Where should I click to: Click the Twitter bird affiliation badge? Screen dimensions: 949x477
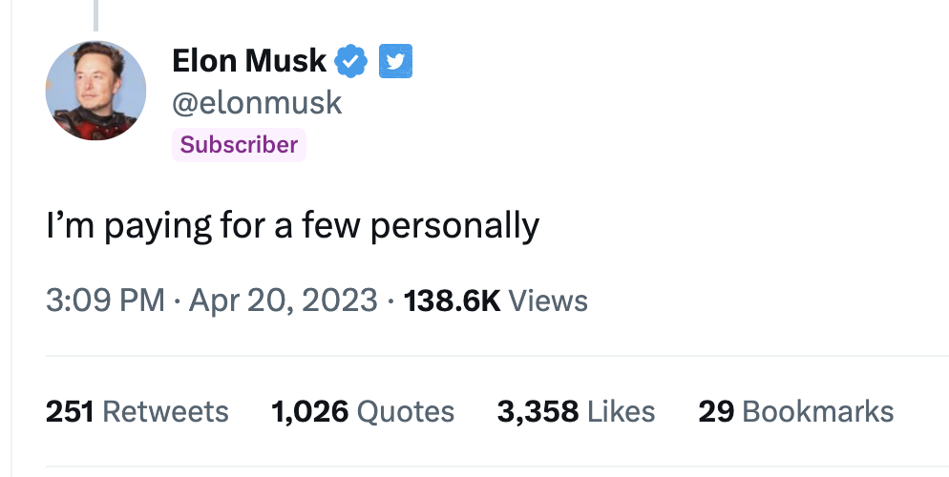tap(395, 61)
